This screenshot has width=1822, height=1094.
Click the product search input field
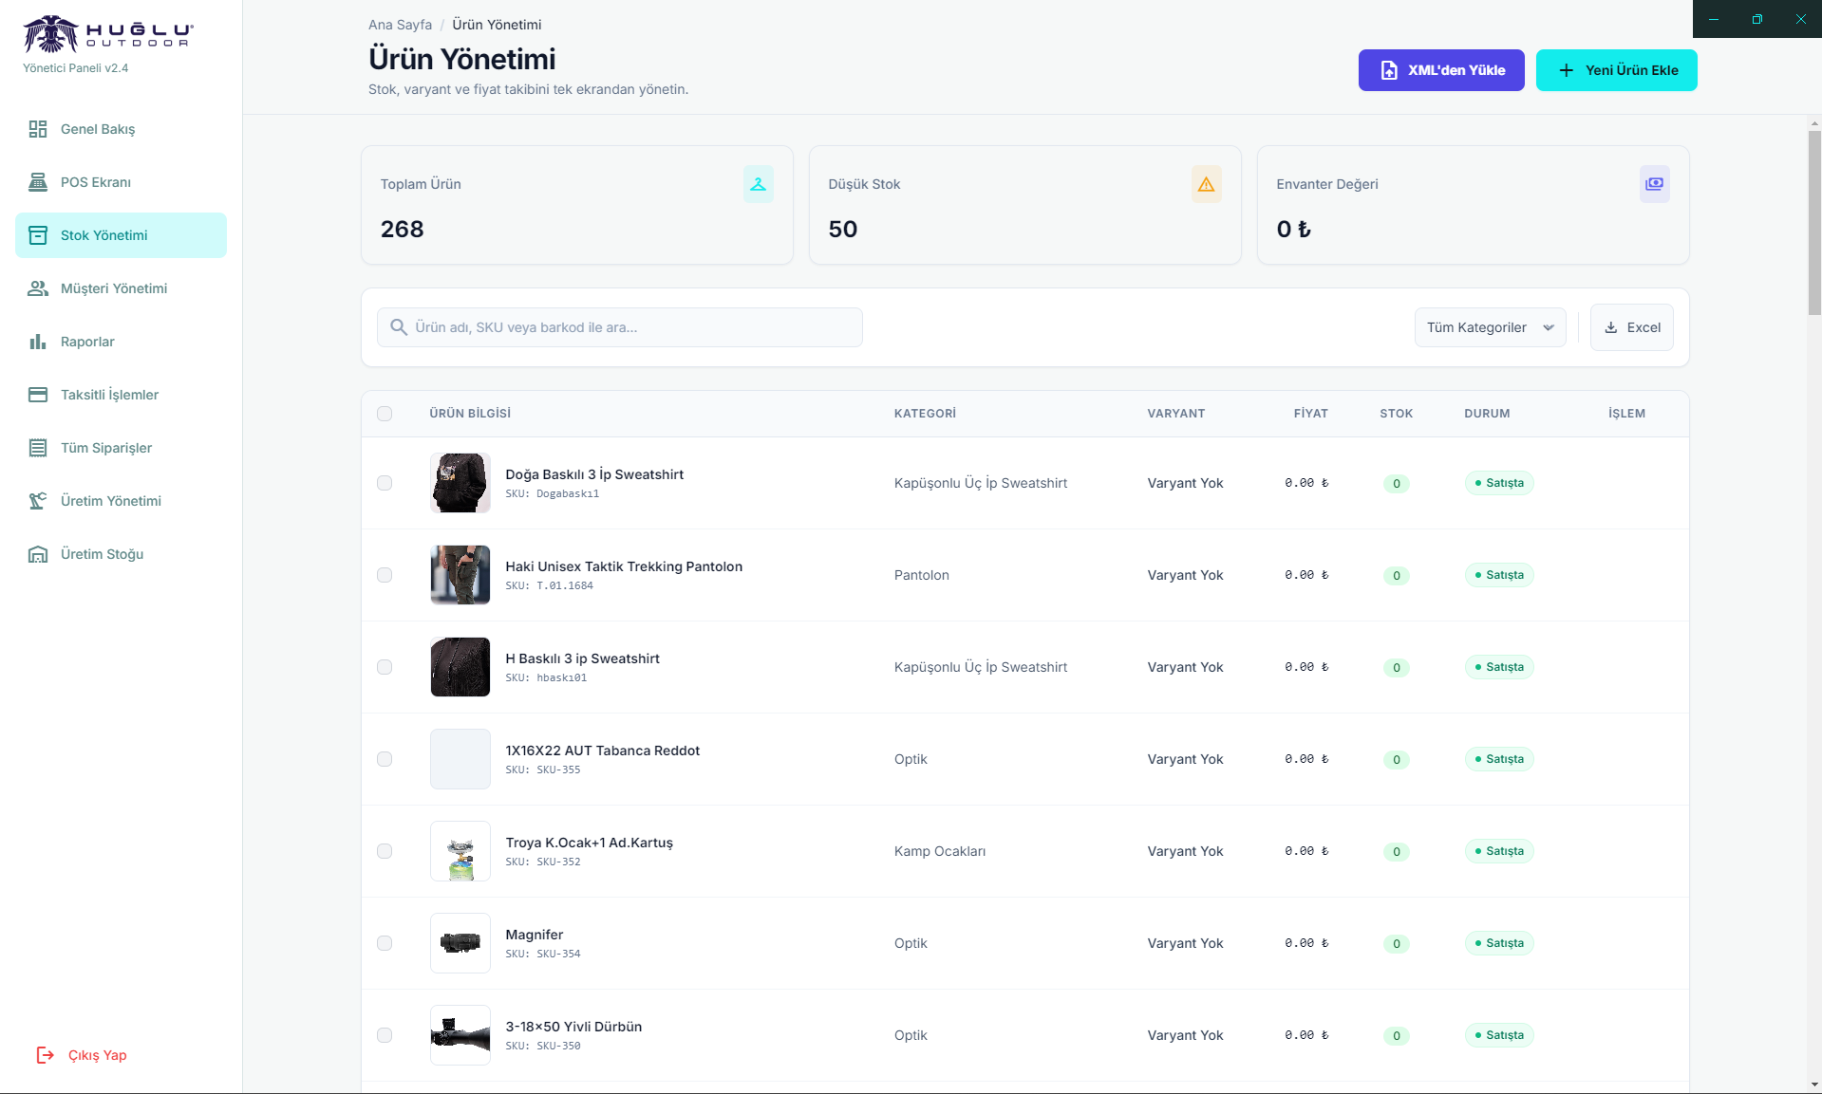tap(627, 327)
